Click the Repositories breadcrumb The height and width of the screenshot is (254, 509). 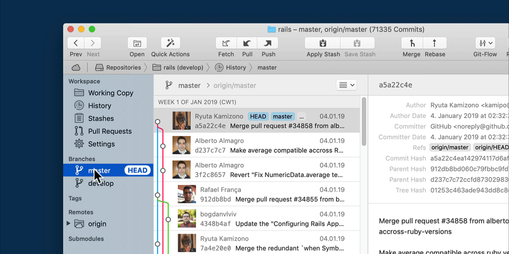[x=123, y=67]
